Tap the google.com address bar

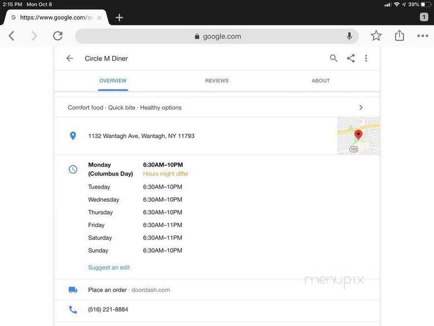(217, 36)
